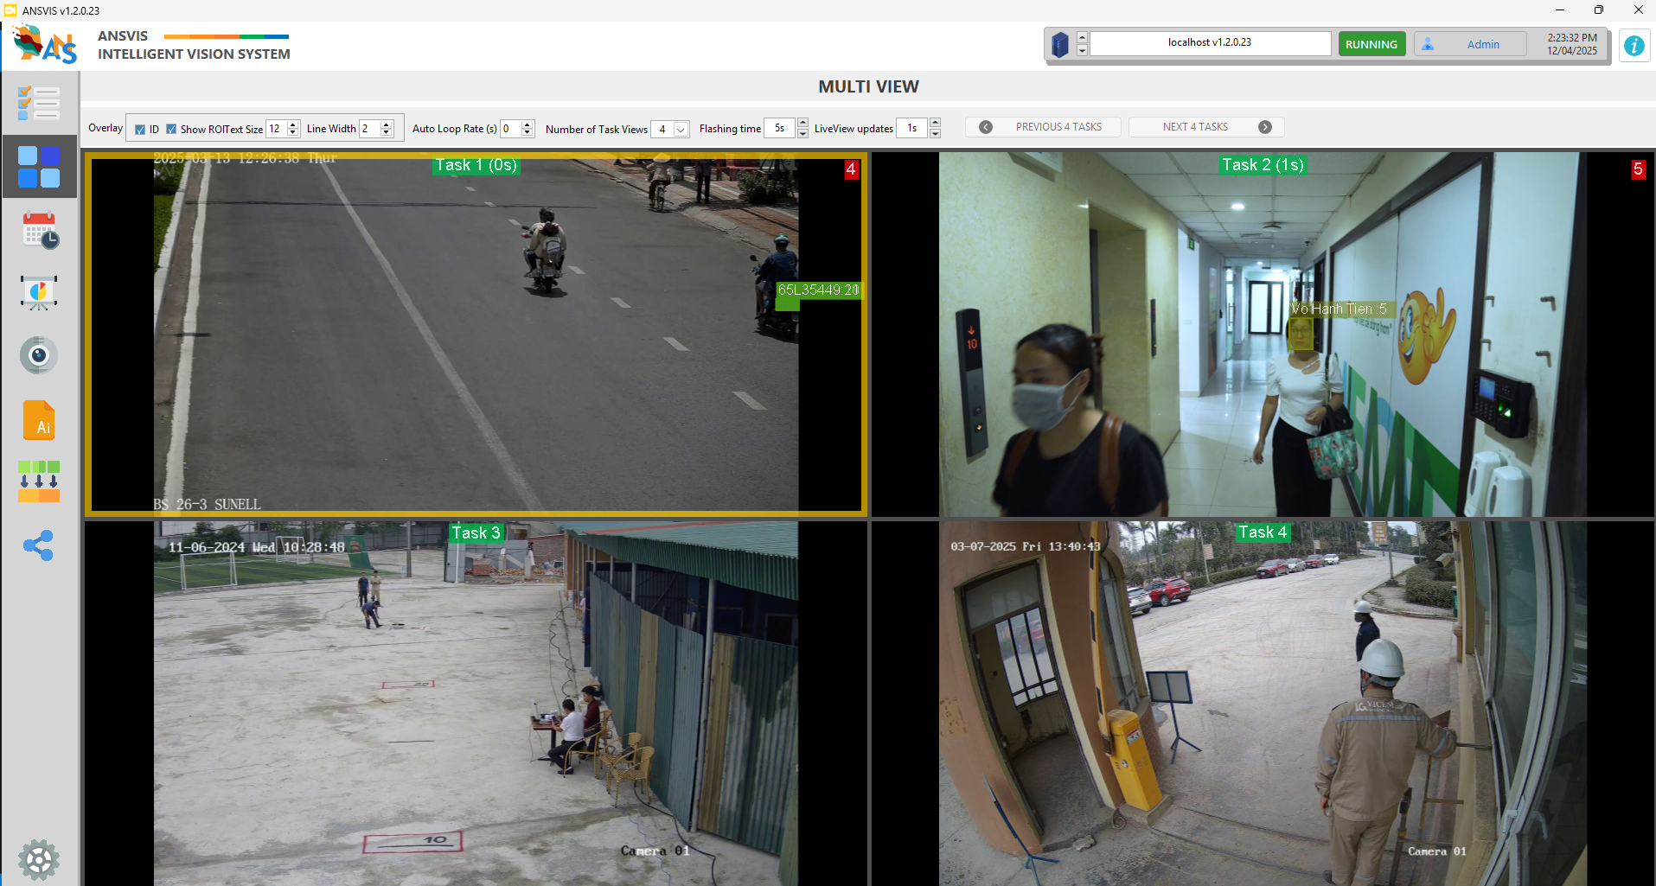Click the blue info icon
1656x886 pixels.
[x=1634, y=46]
